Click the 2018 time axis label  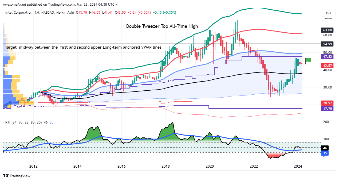(165, 166)
